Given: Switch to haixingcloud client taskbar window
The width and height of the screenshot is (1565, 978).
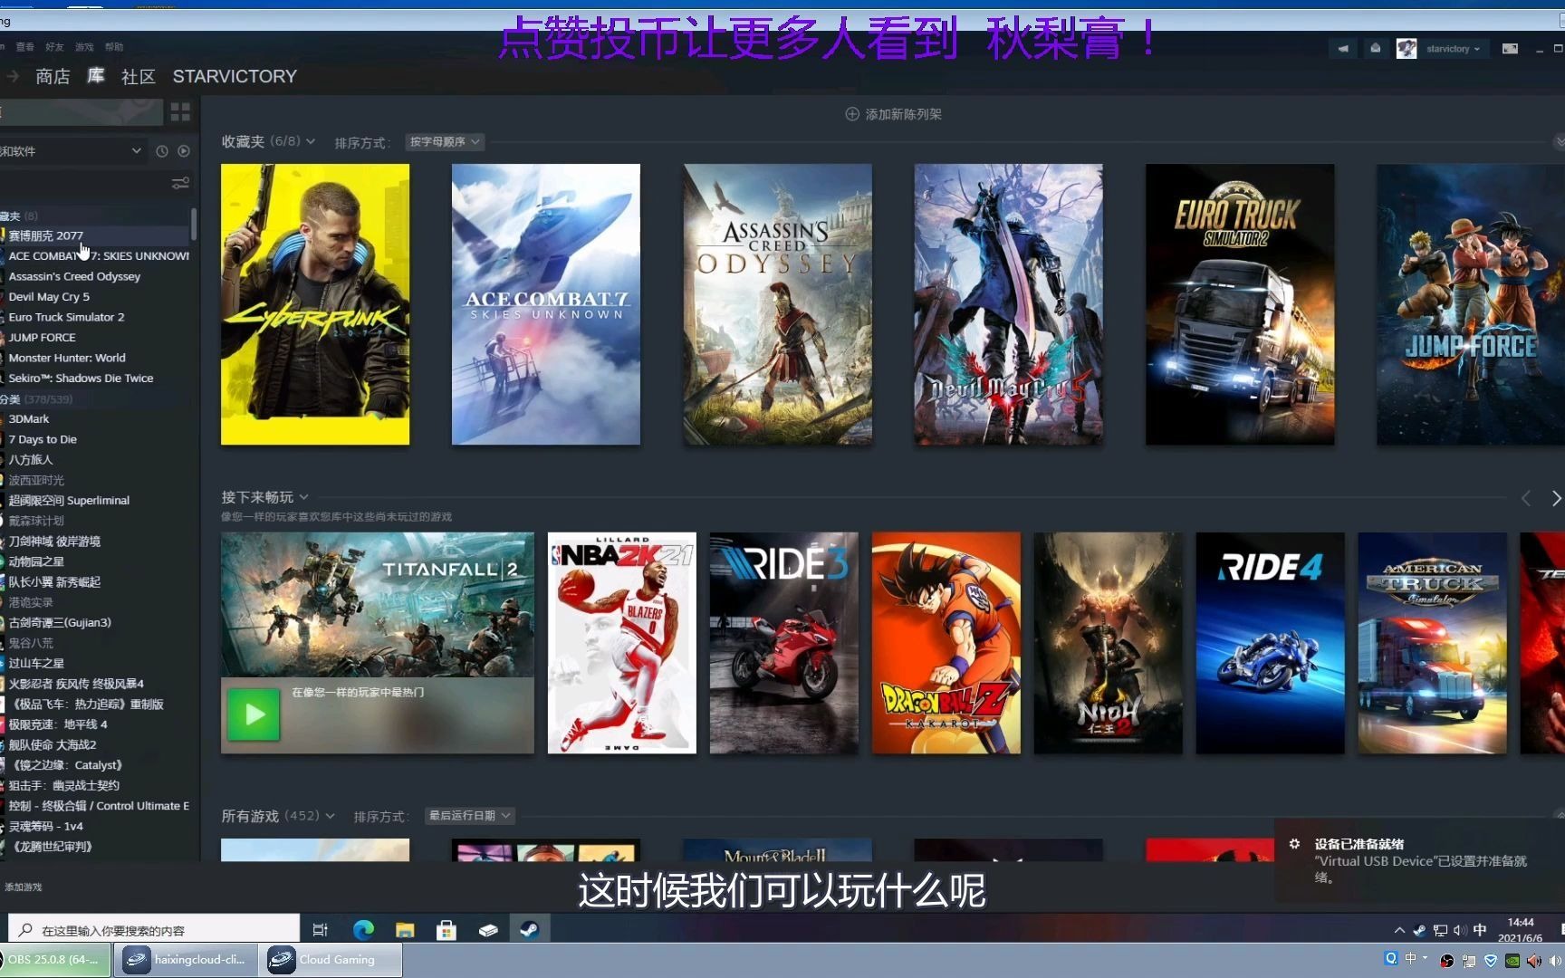Looking at the screenshot, I should coord(186,960).
